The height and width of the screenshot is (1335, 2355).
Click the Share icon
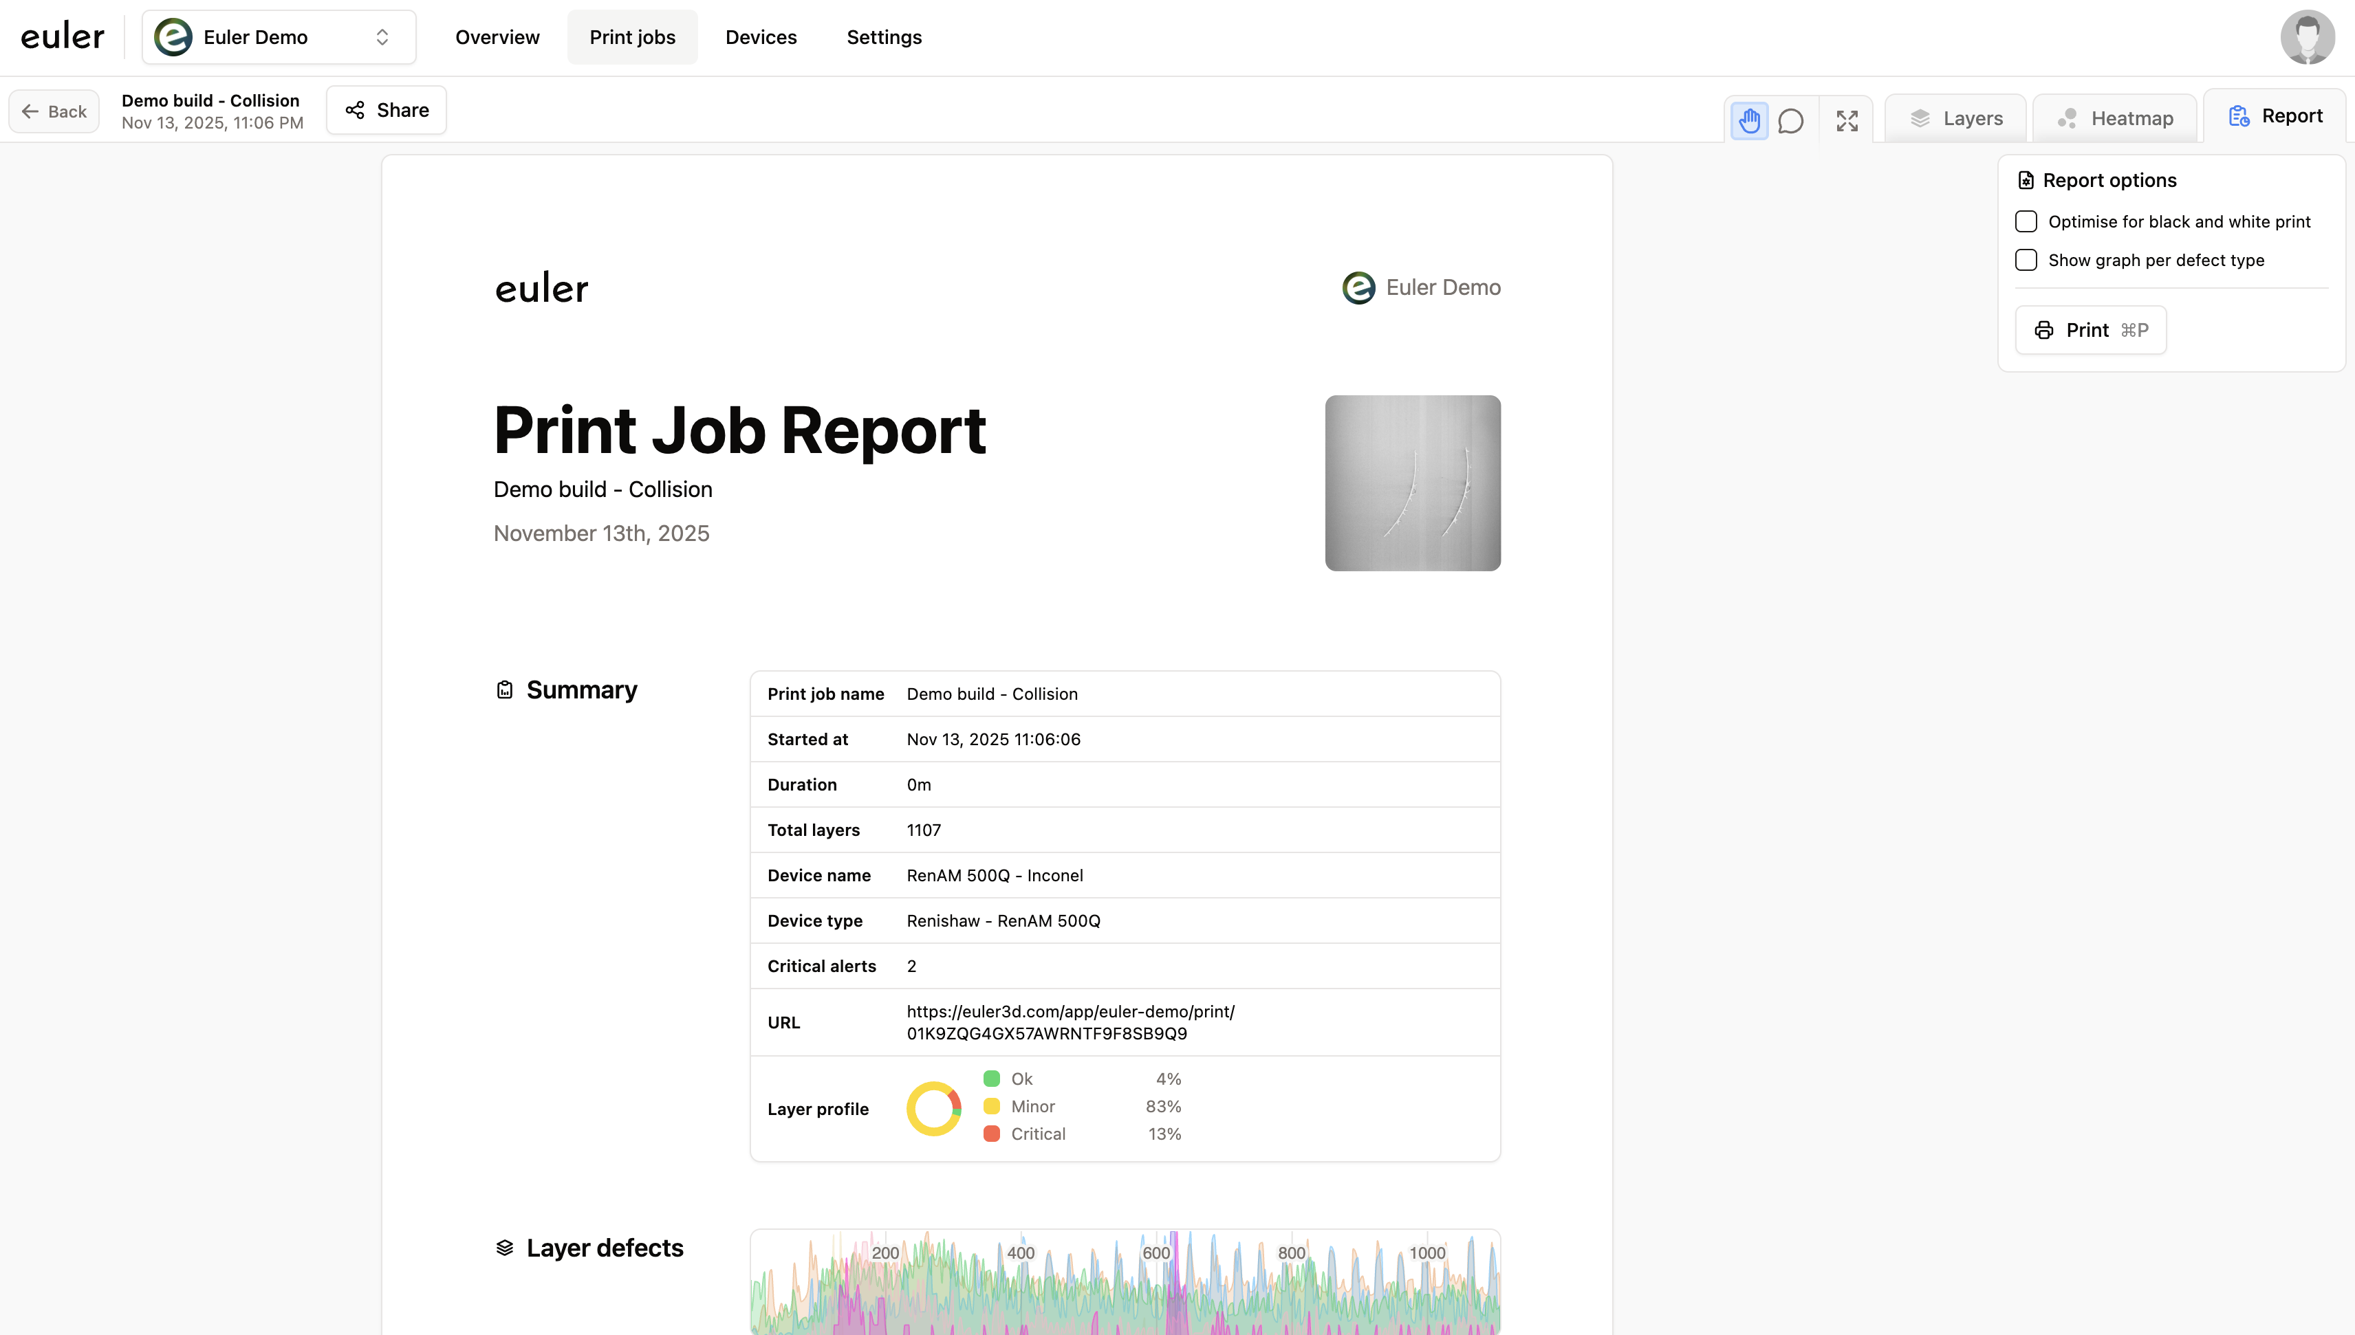(x=356, y=109)
